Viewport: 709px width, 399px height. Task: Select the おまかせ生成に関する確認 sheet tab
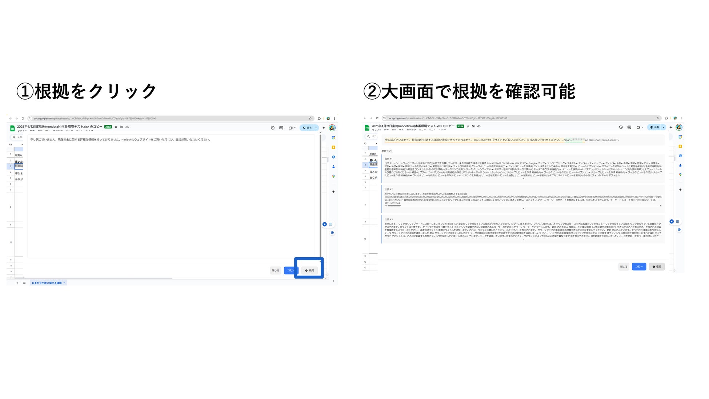pos(47,283)
